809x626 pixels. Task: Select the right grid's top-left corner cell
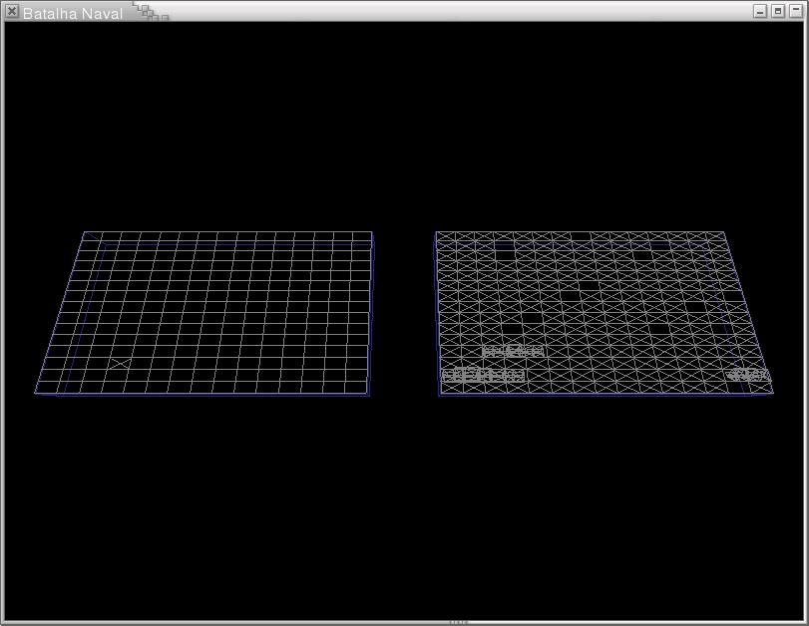coord(446,237)
